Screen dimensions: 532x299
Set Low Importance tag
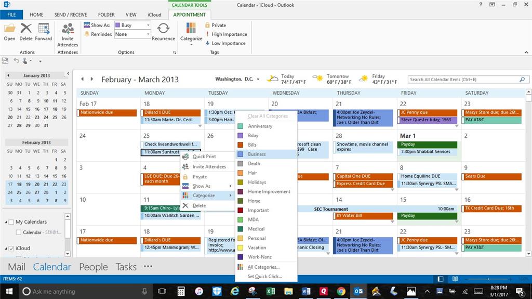(225, 43)
